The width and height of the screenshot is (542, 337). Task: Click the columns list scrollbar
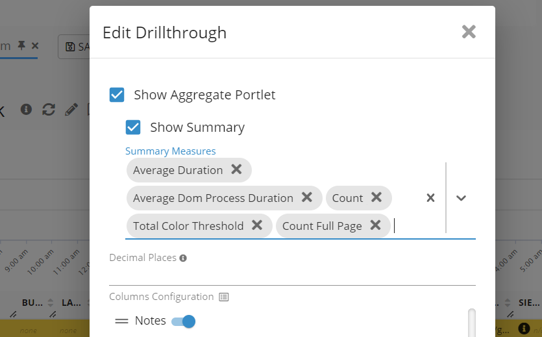(471, 323)
